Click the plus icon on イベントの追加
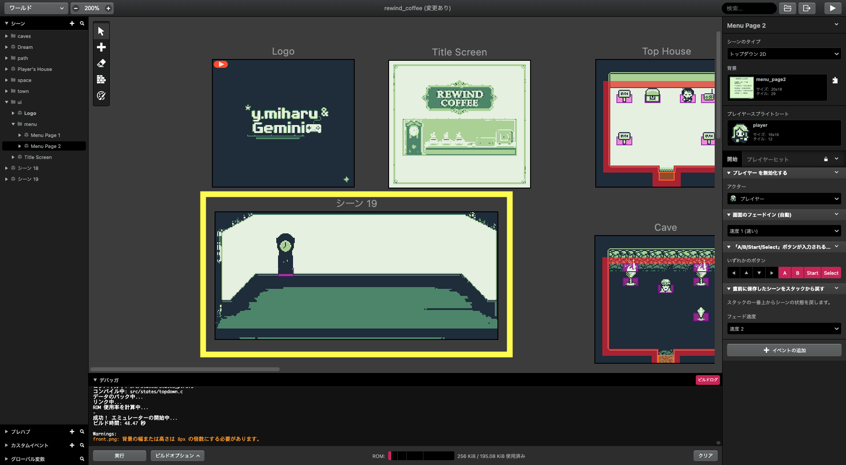 coord(766,350)
